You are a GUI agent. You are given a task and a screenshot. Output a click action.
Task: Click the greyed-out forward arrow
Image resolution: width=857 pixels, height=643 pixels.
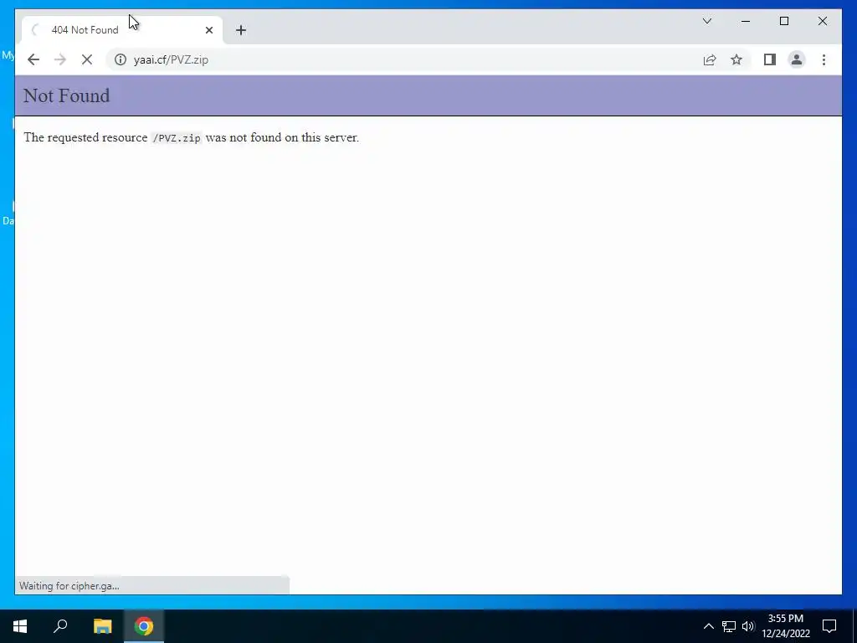click(x=60, y=59)
